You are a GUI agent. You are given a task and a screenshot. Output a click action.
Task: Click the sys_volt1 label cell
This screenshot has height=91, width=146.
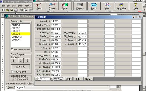[x=43, y=56]
